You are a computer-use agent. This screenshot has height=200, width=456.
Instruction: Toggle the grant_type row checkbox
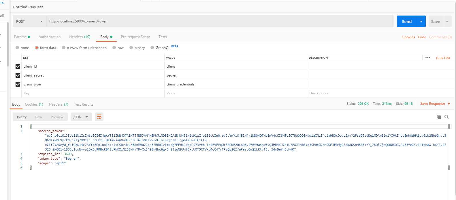(18, 84)
